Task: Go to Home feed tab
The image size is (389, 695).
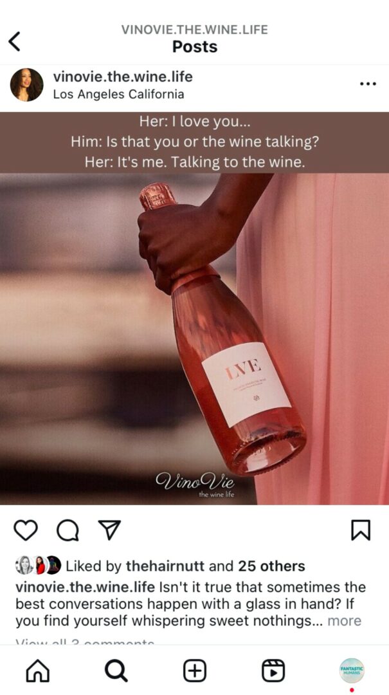Action: click(38, 671)
